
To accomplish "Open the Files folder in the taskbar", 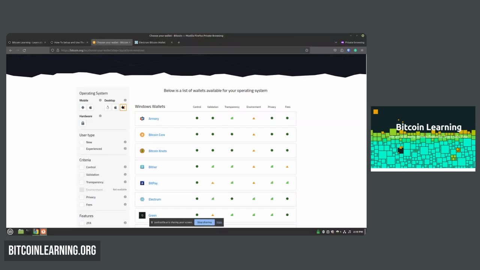I will tap(21, 232).
